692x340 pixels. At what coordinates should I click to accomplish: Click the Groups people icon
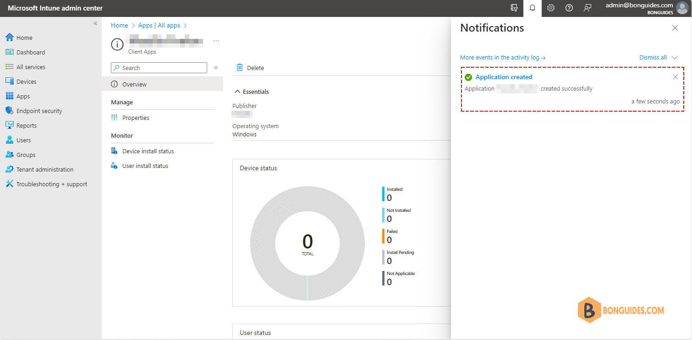[x=10, y=155]
